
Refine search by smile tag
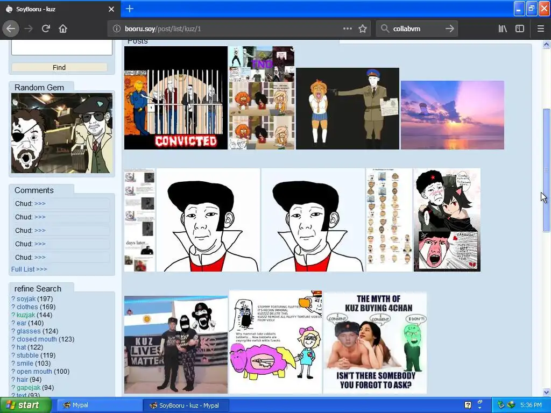[x=25, y=364]
